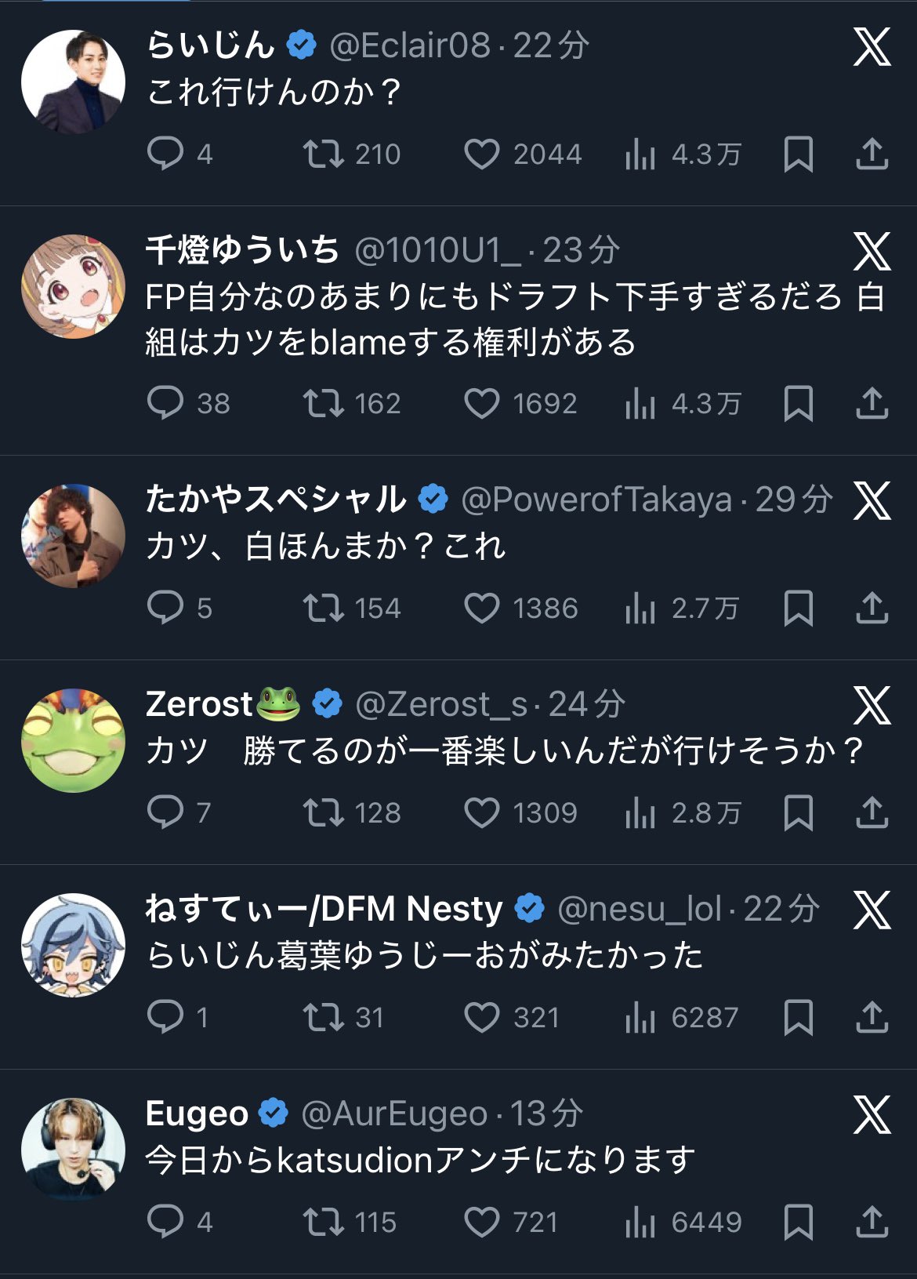The image size is (917, 1279).
Task: Click the @PowerofTakaya handle
Action: 596,500
